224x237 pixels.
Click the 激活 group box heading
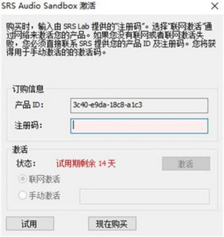pyautogui.click(x=20, y=149)
